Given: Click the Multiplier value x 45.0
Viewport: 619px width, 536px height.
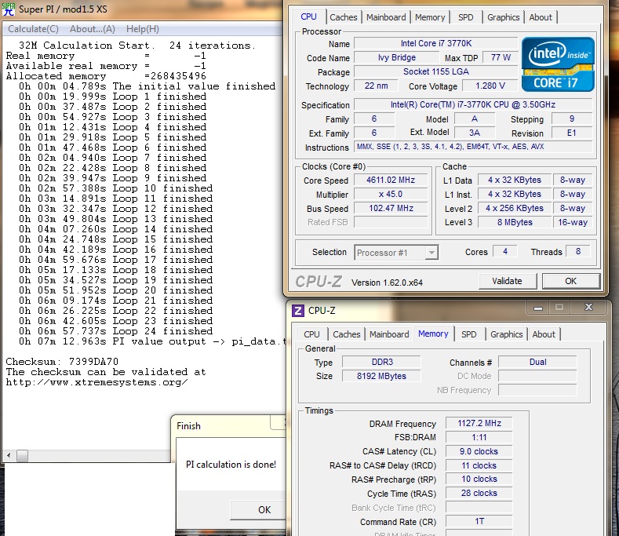Looking at the screenshot, I should coord(391,195).
